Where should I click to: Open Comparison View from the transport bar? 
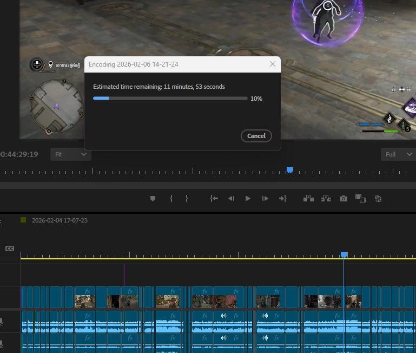pos(360,198)
